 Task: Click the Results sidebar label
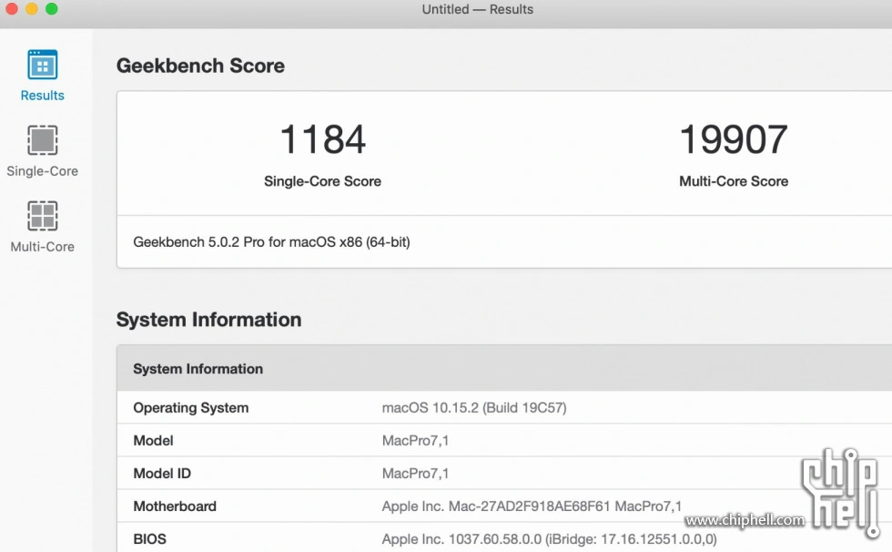[x=42, y=96]
